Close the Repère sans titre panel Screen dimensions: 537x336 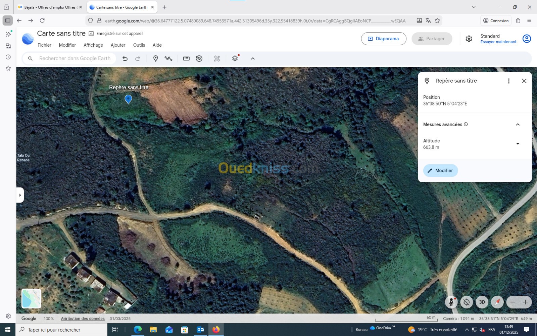click(524, 81)
